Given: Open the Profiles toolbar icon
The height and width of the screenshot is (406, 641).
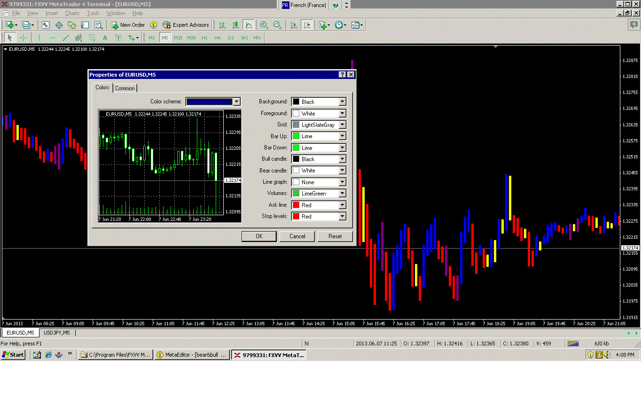Looking at the screenshot, I should (27, 25).
